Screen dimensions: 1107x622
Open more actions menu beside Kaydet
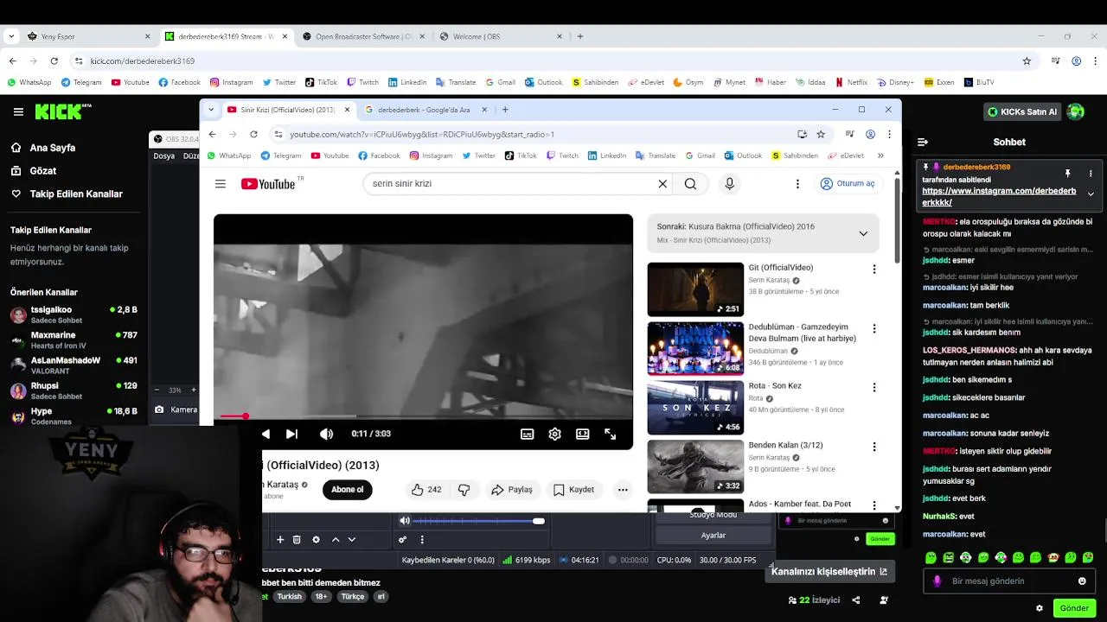(x=622, y=489)
